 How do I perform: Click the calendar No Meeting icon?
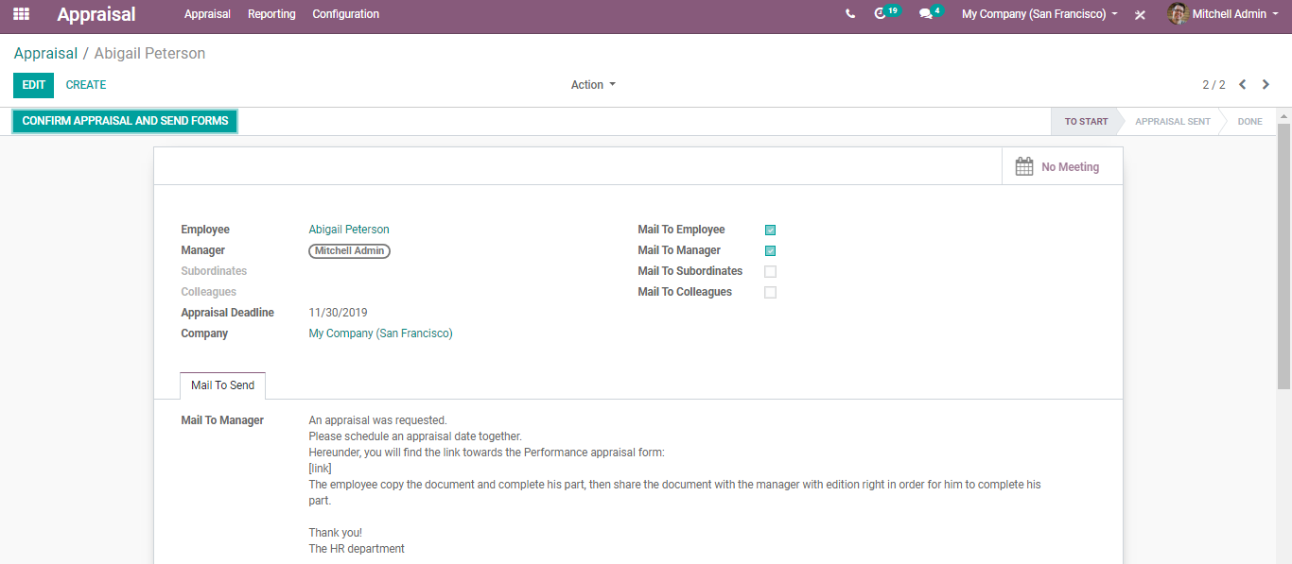[x=1024, y=167]
